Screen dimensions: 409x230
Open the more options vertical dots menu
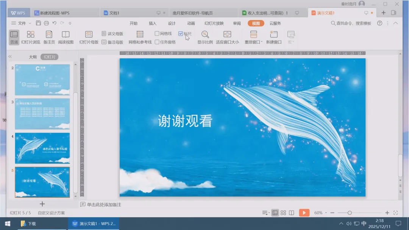(388, 23)
